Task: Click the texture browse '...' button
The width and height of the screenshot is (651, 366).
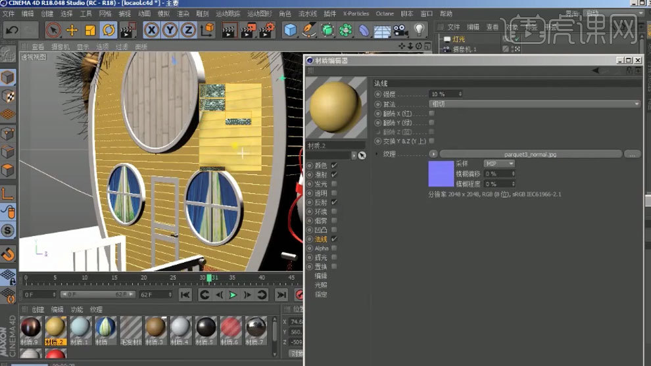Action: click(x=632, y=154)
